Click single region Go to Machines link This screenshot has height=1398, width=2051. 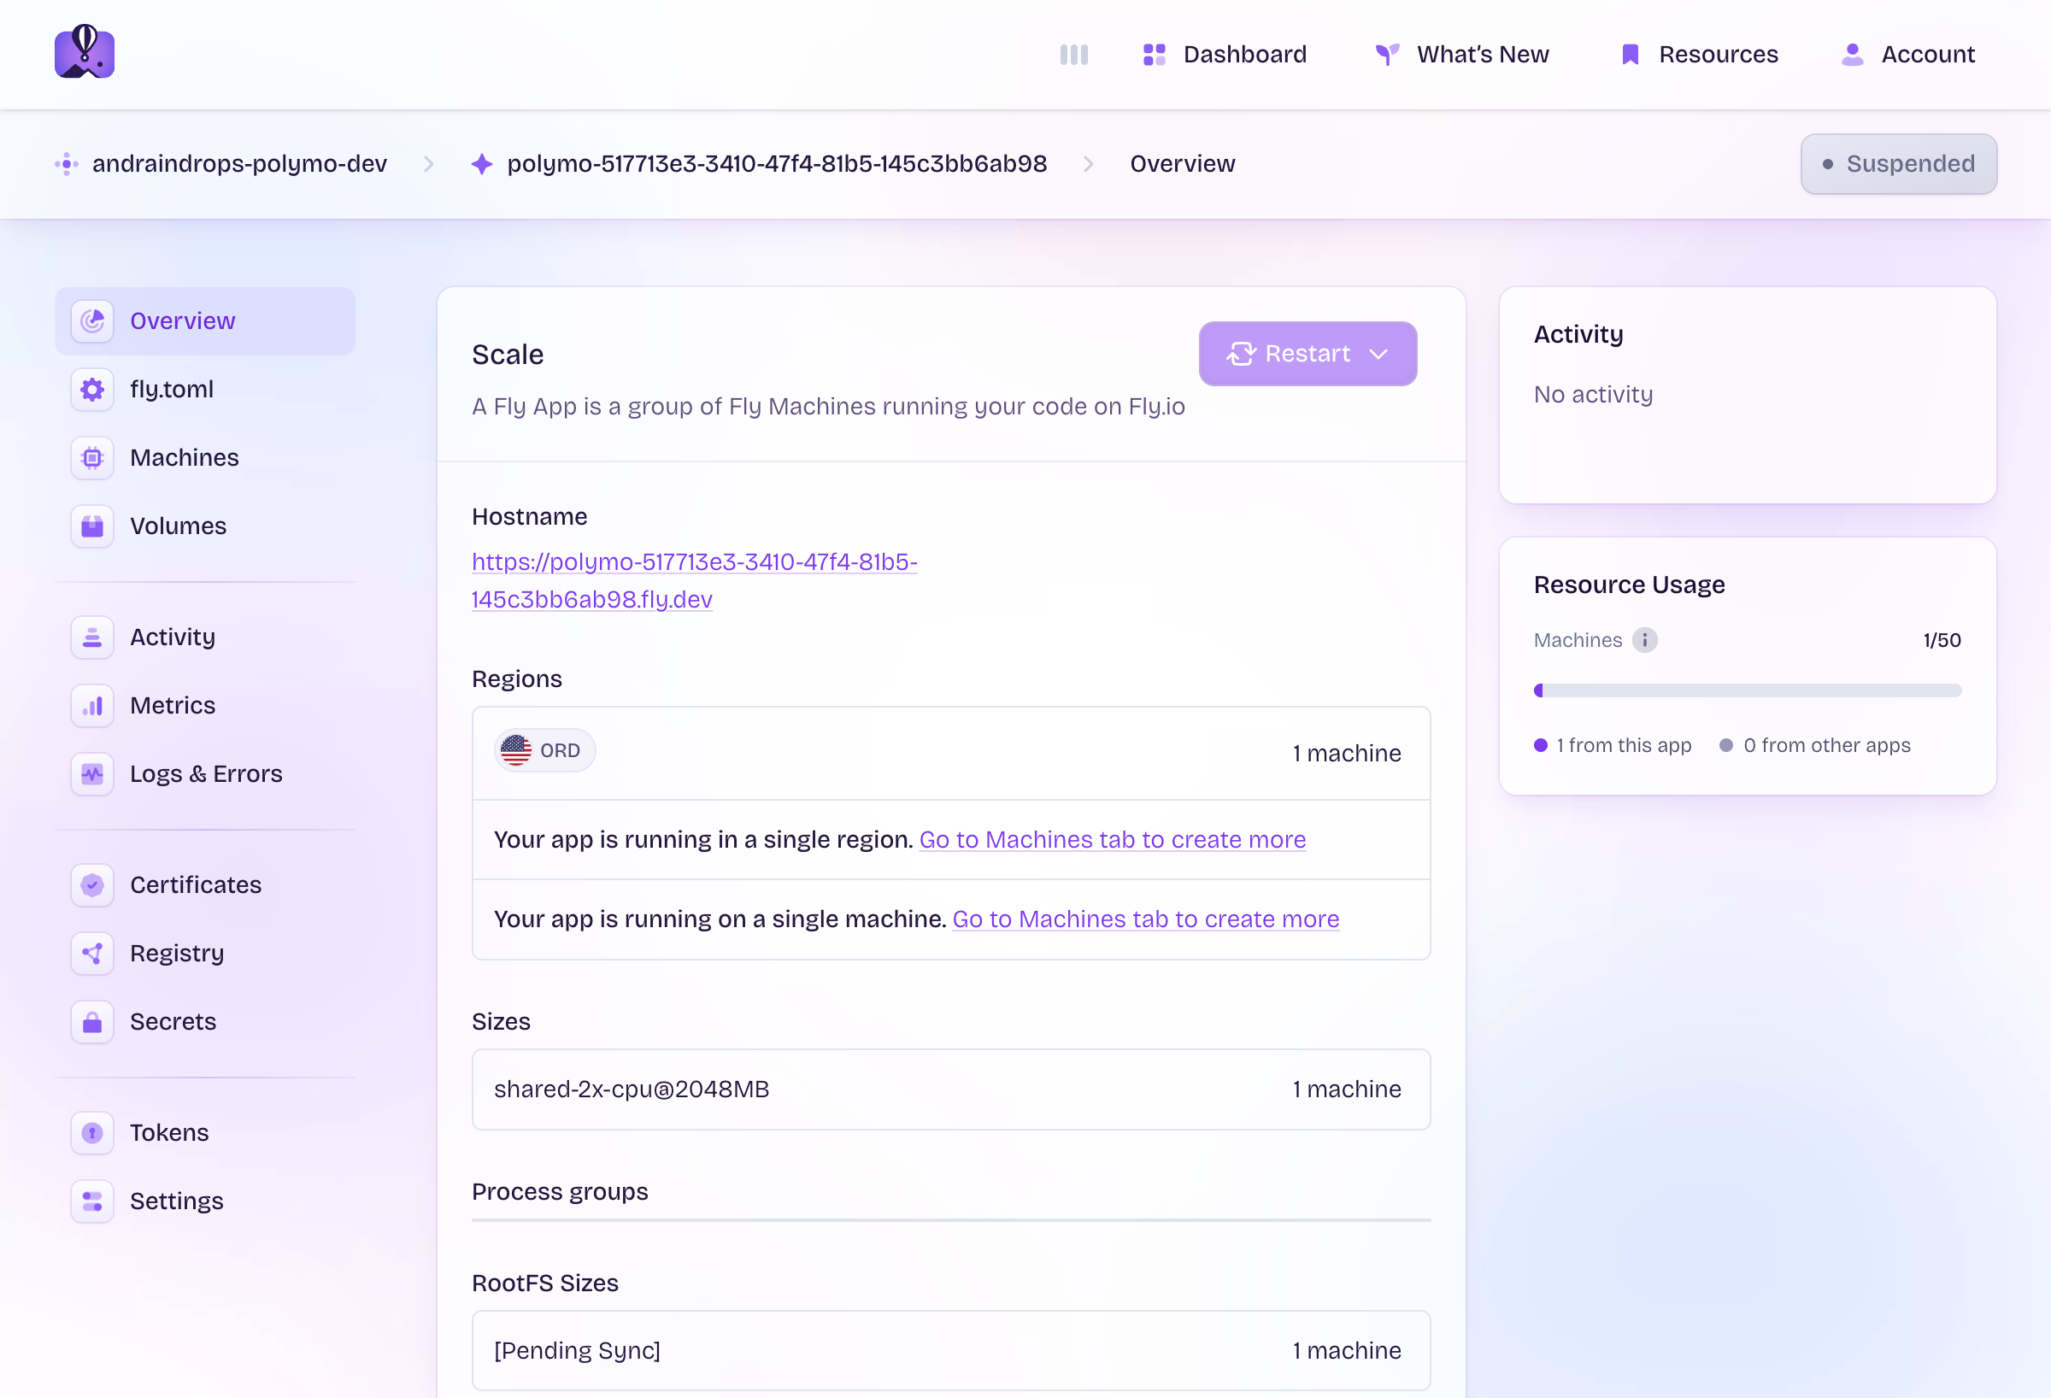click(x=1112, y=839)
